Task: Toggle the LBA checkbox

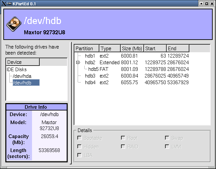Action: pyautogui.click(x=79, y=155)
